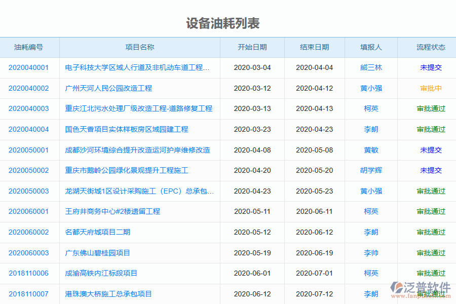Click the 结束日期 column header
This screenshot has width=456, height=304.
[x=314, y=47]
